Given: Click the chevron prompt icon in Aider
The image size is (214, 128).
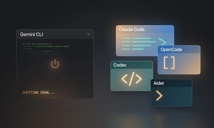Looking at the screenshot, I should click(159, 96).
